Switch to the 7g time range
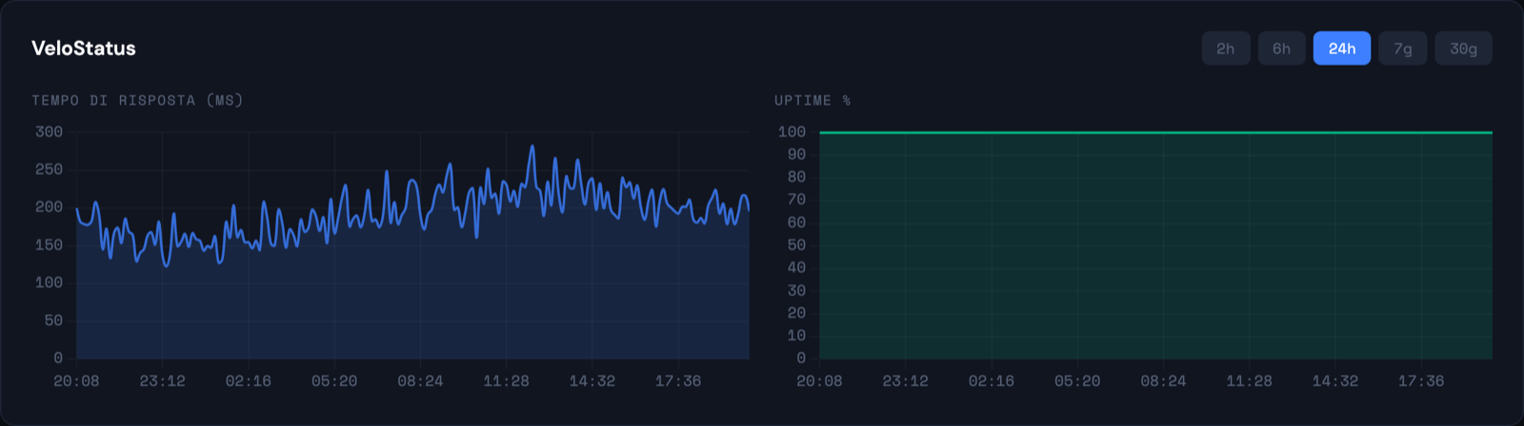Screen dimensions: 1524x426 point(1403,48)
